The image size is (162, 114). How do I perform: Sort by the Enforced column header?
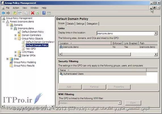[x=117, y=43]
